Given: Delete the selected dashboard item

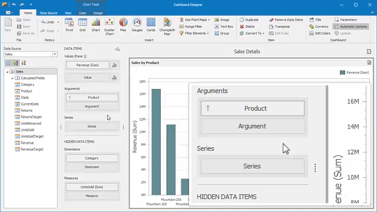Looking at the screenshot, I should pos(247,26).
